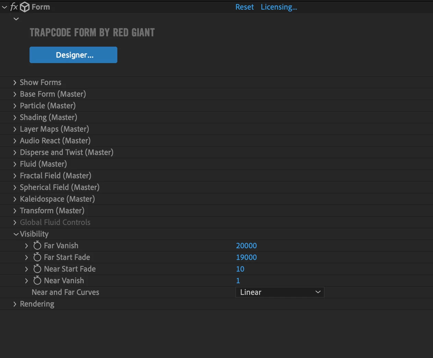Open Licensing link
Screen dimensions: 433x358
click(x=279, y=7)
